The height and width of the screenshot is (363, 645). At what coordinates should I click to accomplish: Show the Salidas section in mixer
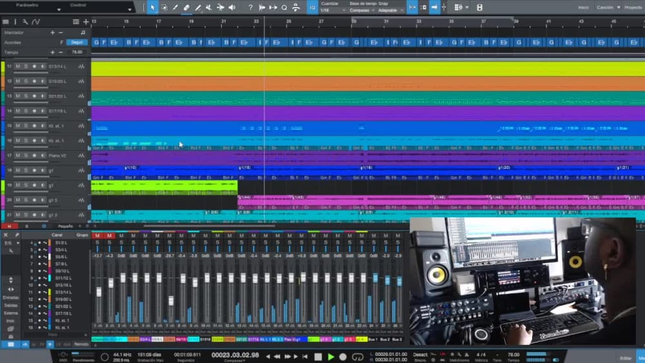pos(11,306)
